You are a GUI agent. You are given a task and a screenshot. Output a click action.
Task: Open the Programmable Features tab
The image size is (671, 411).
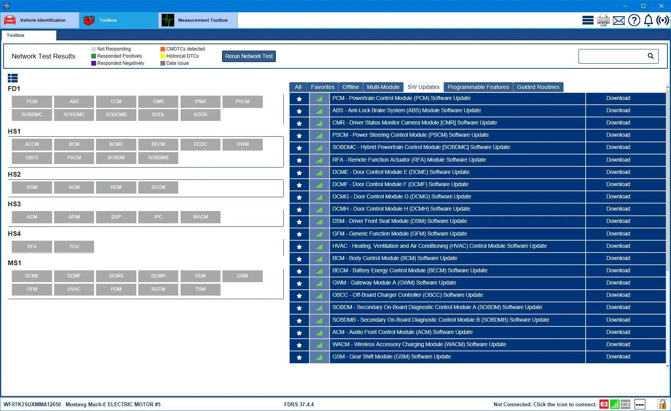point(478,87)
